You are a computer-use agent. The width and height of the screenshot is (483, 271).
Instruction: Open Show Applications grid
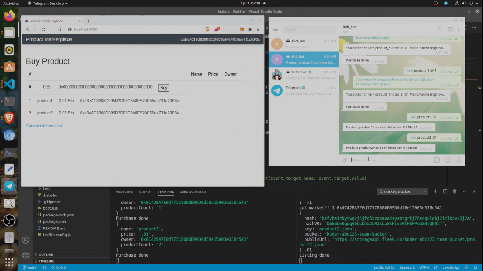9,263
